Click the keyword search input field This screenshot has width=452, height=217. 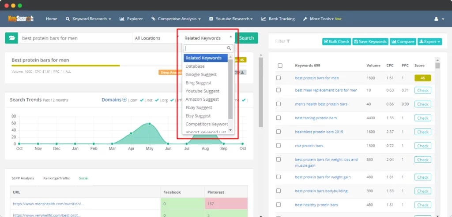coord(75,38)
